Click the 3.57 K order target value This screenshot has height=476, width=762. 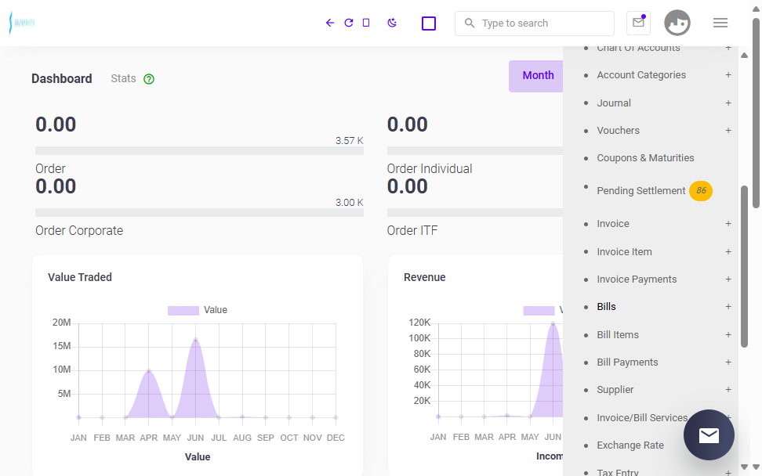coord(350,141)
